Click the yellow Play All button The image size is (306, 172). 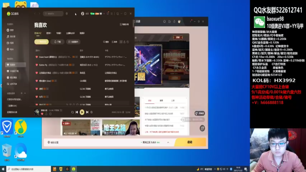(x=41, y=42)
